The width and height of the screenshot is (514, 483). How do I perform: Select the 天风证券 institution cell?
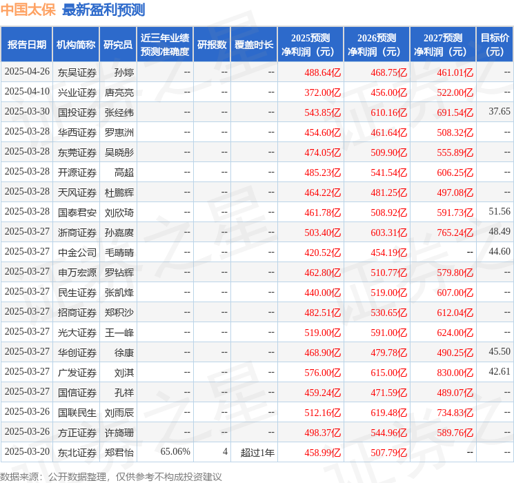77,193
